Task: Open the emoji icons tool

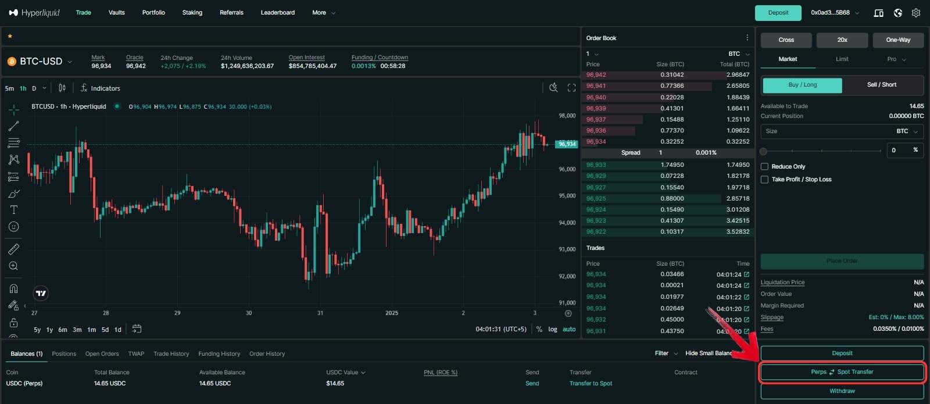Action: (14, 227)
